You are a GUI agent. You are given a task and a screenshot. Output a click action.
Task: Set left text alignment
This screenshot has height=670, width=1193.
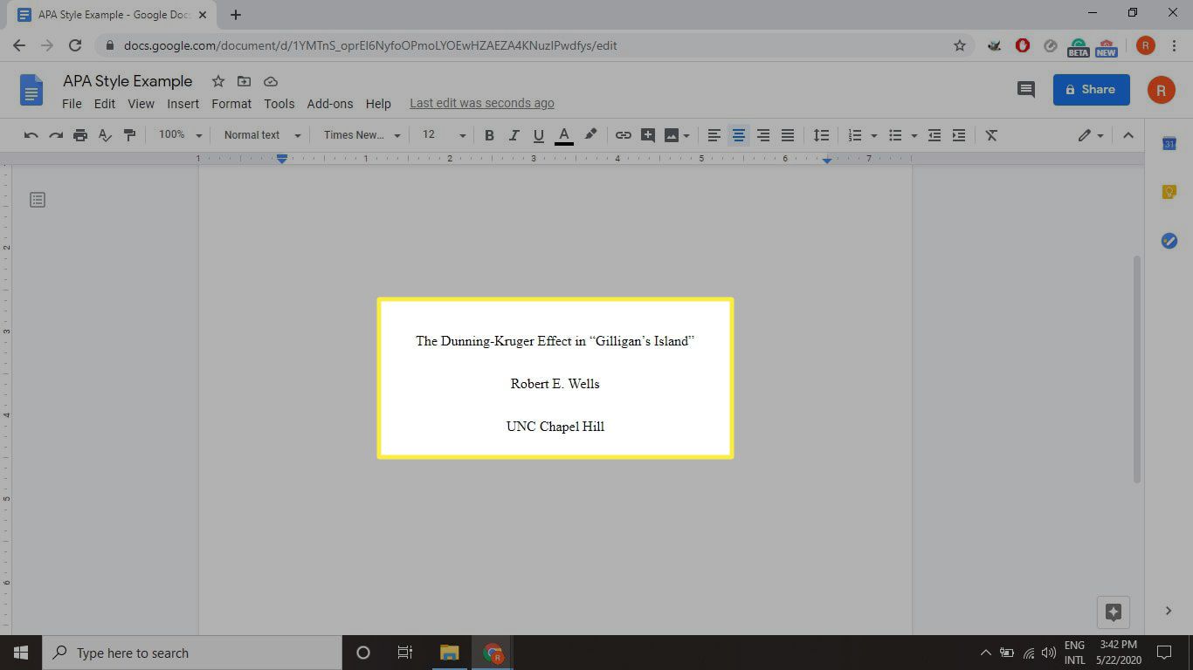click(714, 135)
